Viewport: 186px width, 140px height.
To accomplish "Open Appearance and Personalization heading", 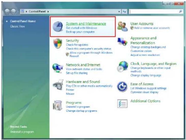I will click(143, 40).
